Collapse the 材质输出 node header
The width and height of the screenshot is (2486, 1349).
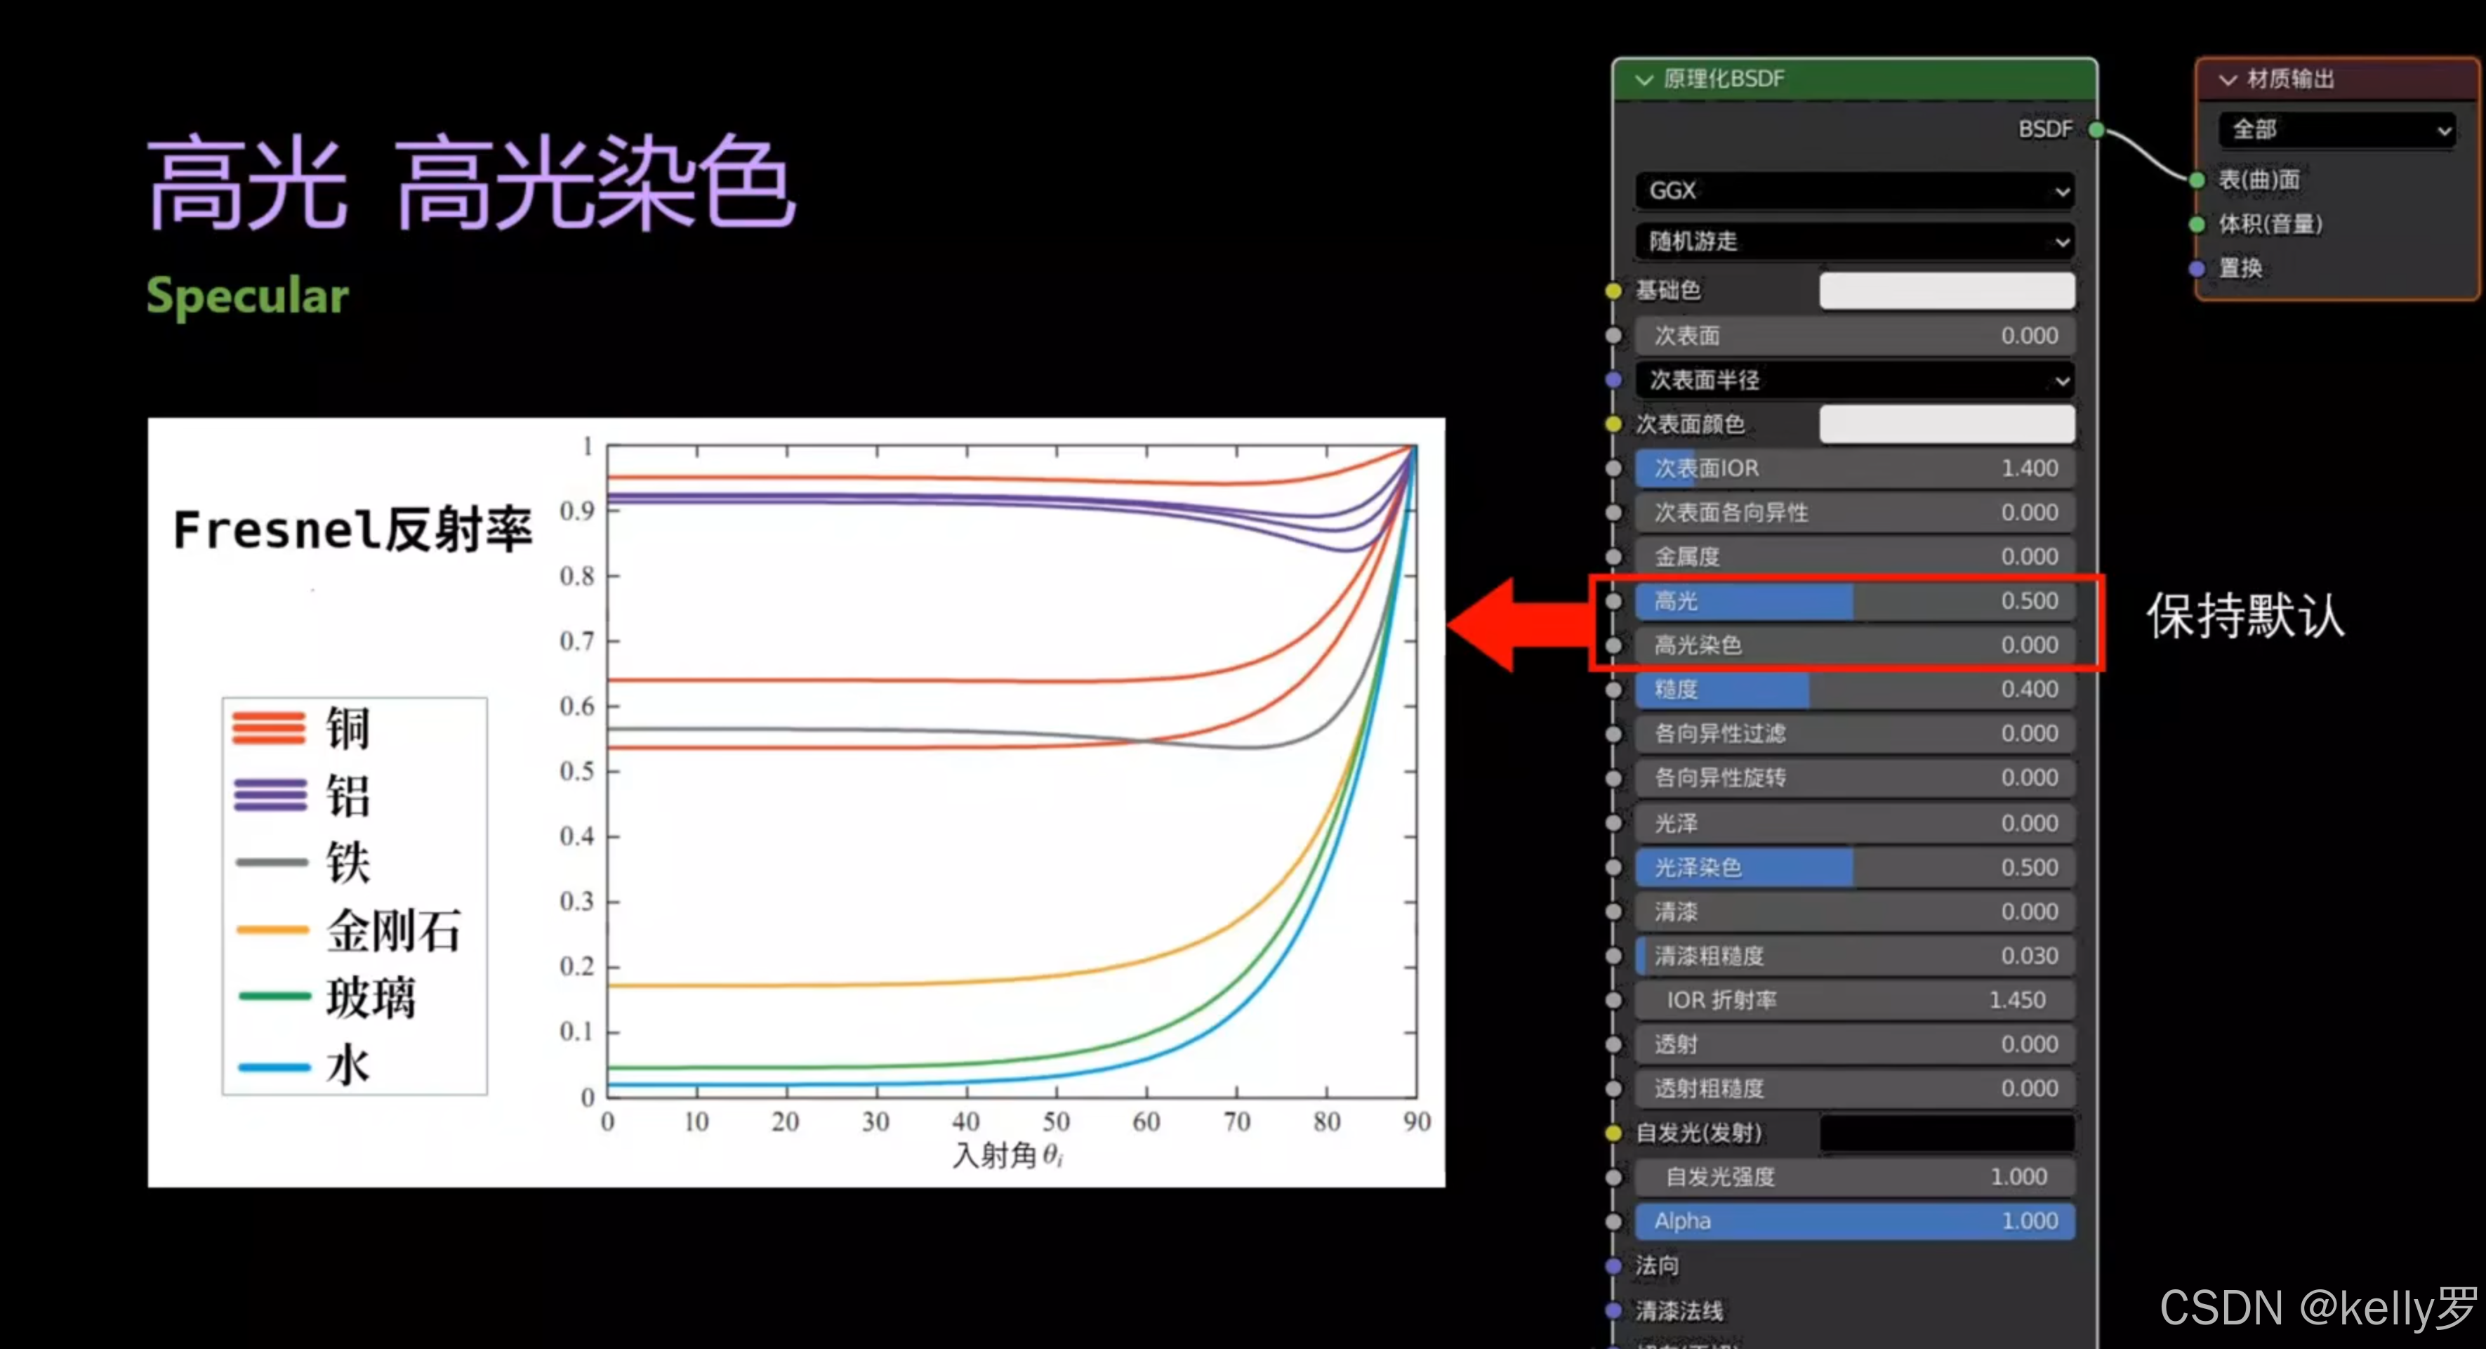(x=2228, y=79)
